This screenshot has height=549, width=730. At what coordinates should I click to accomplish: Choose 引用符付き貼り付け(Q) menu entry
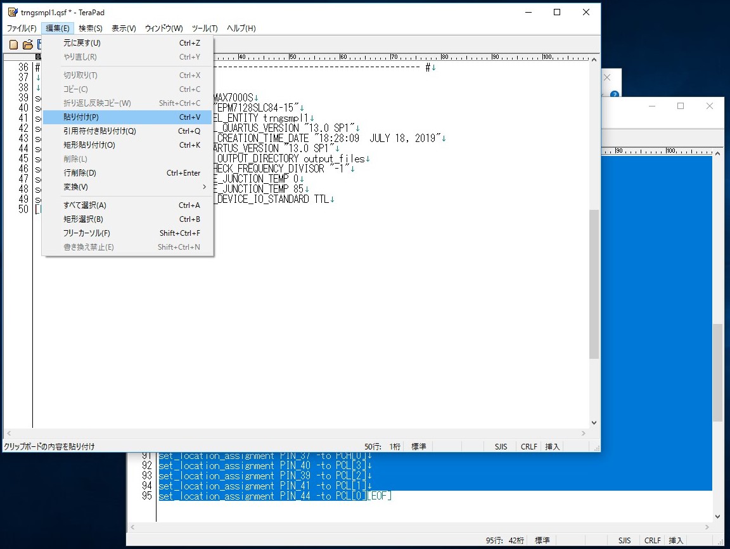pyautogui.click(x=127, y=131)
